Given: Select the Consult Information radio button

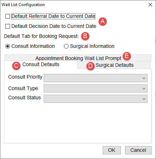Looking at the screenshot, I should click(7, 46).
